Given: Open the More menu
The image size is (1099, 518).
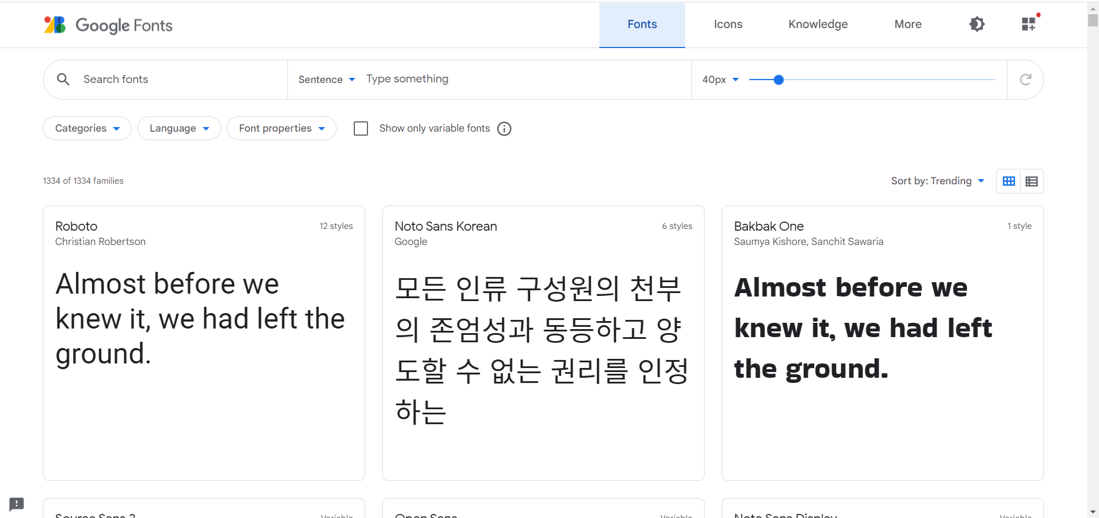Looking at the screenshot, I should (x=908, y=25).
